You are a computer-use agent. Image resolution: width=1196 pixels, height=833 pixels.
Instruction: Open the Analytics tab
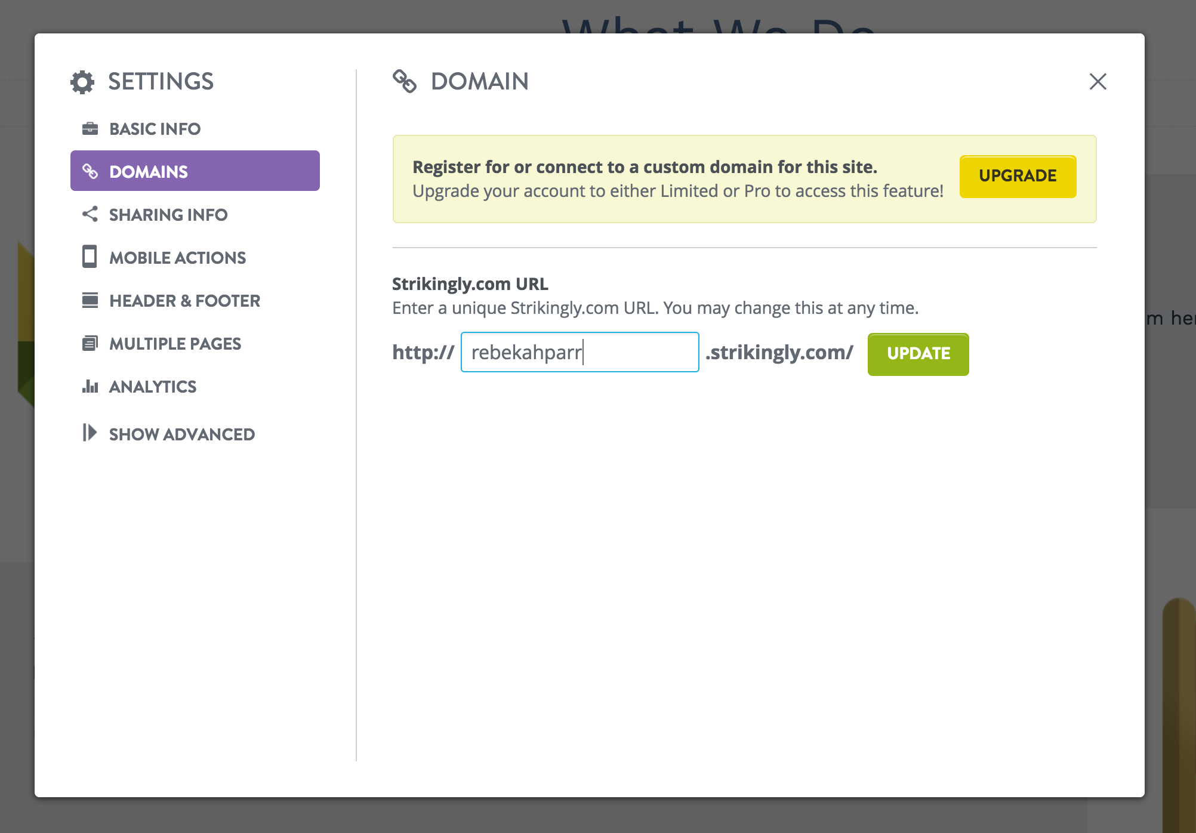coord(195,386)
